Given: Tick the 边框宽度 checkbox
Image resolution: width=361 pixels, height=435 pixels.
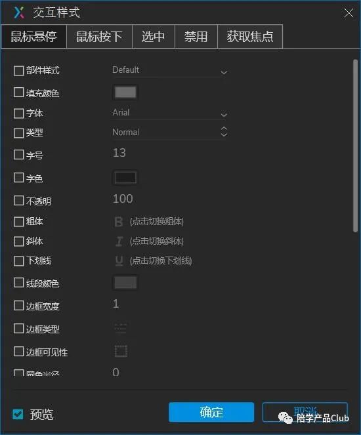Looking at the screenshot, I should (x=18, y=306).
